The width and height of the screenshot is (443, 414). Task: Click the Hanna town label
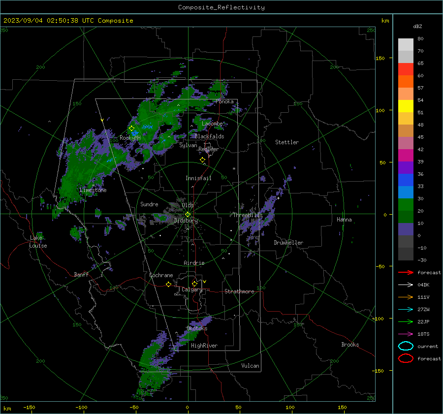(344, 220)
